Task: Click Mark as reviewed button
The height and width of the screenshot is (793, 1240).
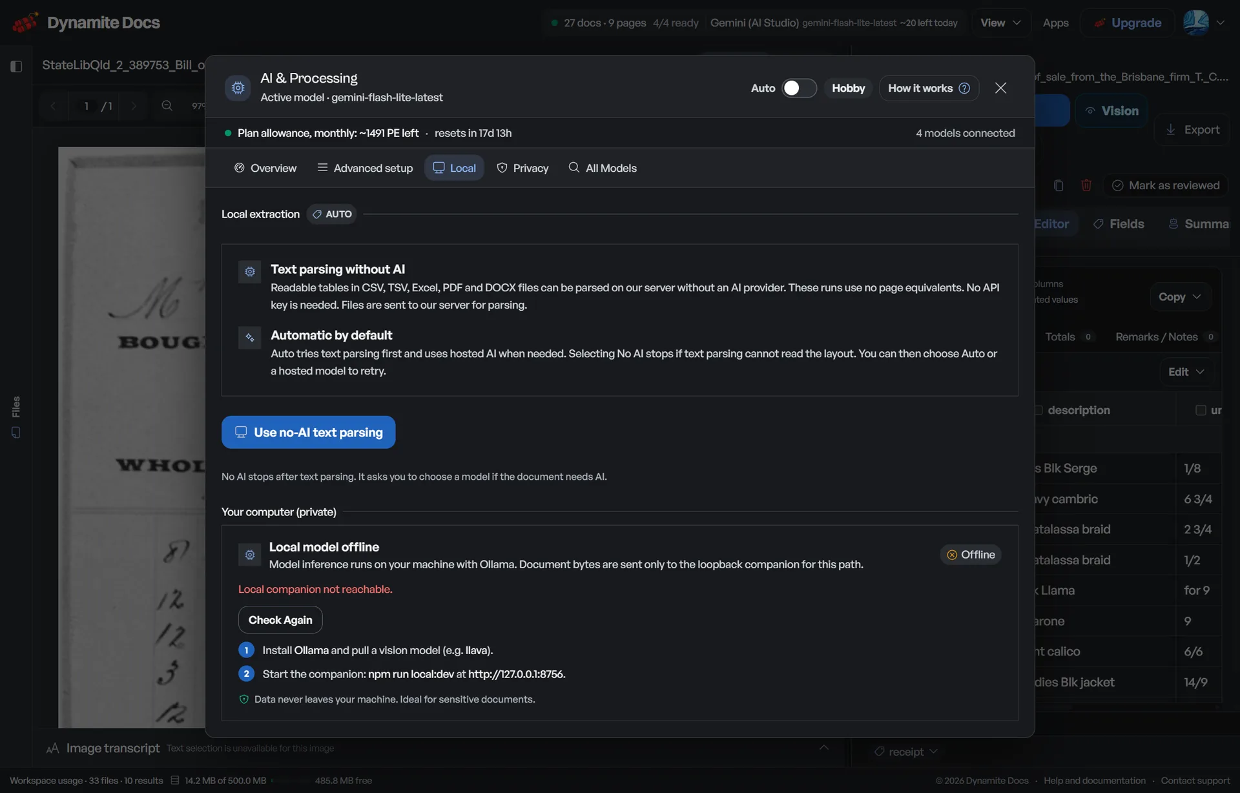Action: (x=1166, y=185)
